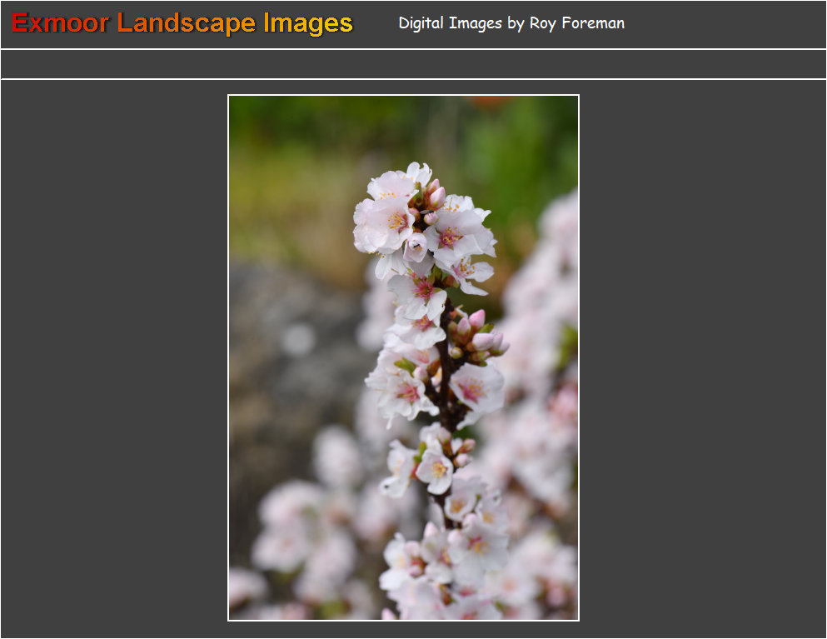The width and height of the screenshot is (827, 639).
Task: Click the blurred blossoms on the photo's right side
Action: point(541,333)
